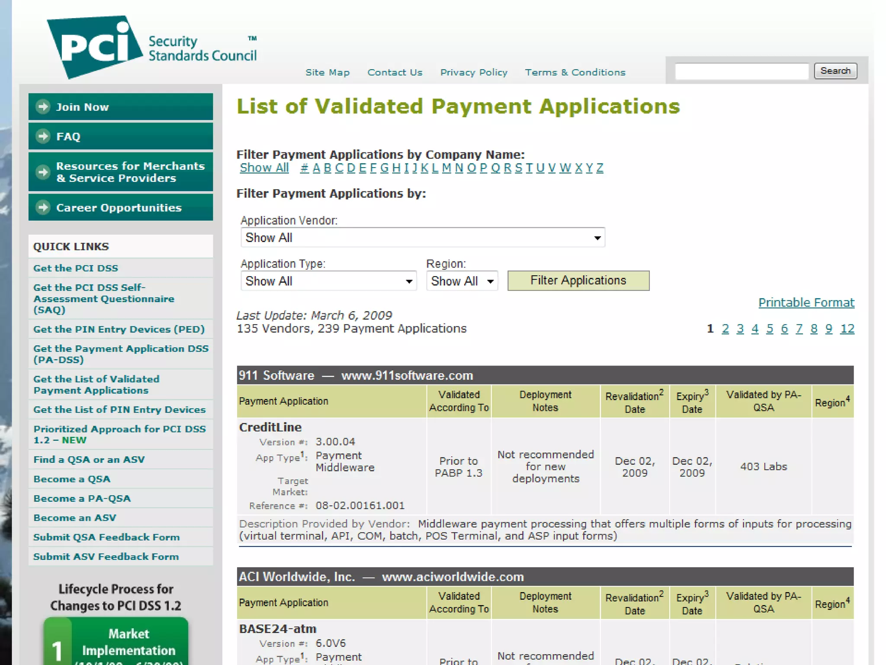The width and height of the screenshot is (886, 665).
Task: Filter companies by letter A
Action: click(317, 168)
